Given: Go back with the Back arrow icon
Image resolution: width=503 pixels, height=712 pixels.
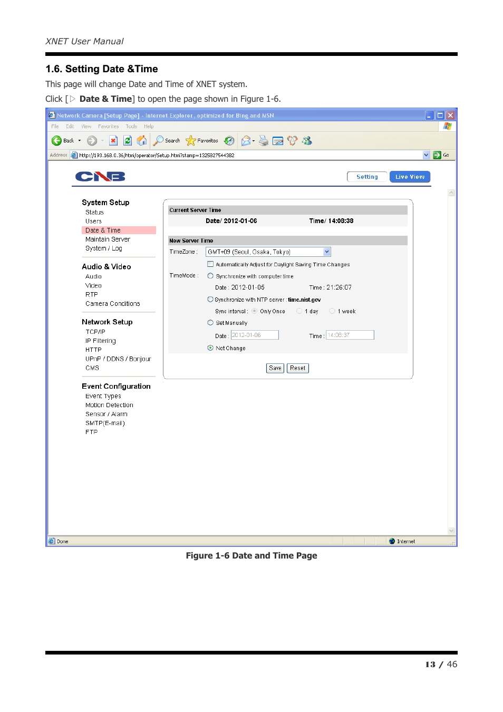Looking at the screenshot, I should [x=56, y=140].
